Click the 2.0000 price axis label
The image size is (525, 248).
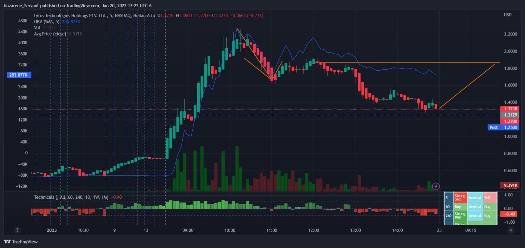510,51
